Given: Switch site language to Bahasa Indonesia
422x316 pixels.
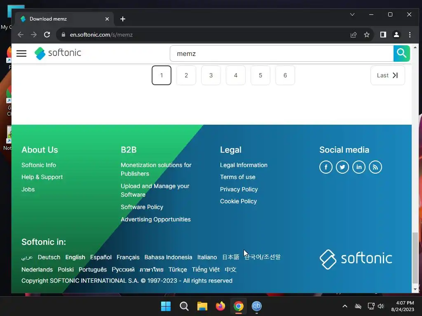Looking at the screenshot, I should tap(168, 257).
